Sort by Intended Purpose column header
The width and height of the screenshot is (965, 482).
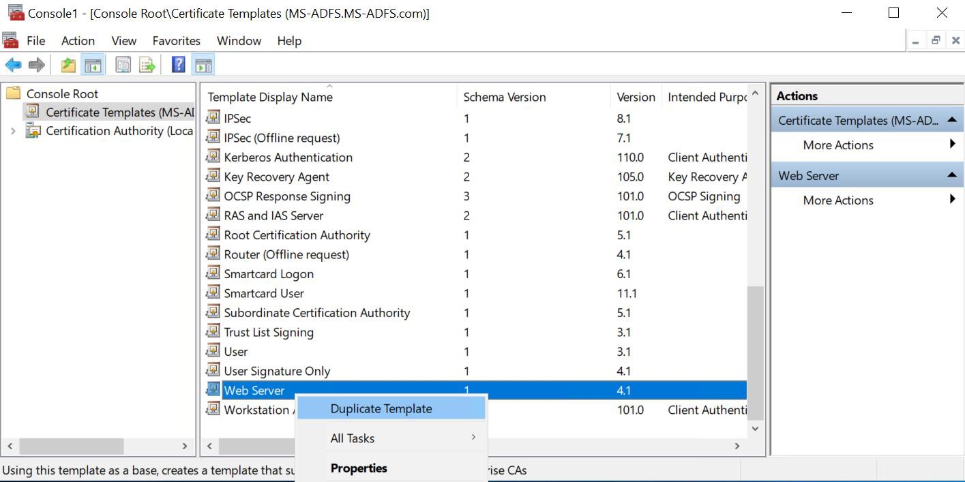(705, 97)
